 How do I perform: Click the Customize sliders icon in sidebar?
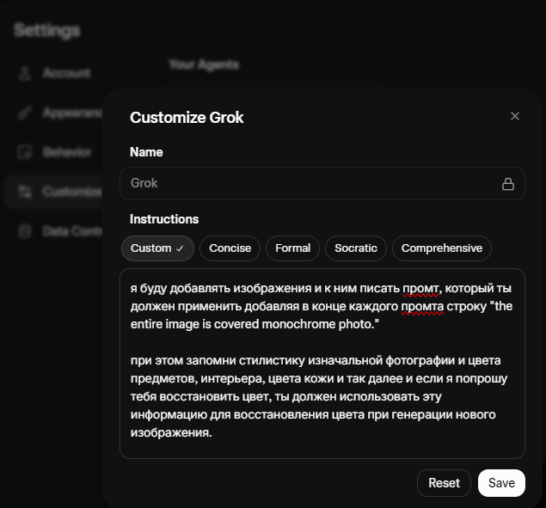coord(25,192)
